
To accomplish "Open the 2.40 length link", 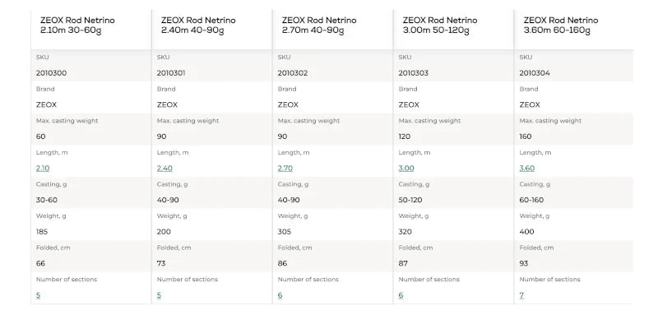I will pos(164,169).
